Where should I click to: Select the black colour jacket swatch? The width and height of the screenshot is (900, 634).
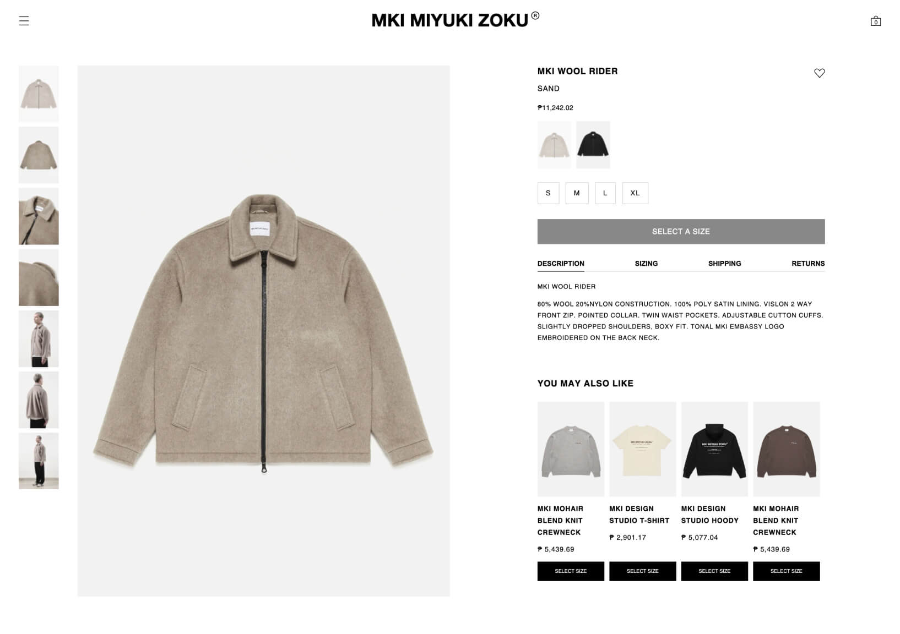click(593, 145)
